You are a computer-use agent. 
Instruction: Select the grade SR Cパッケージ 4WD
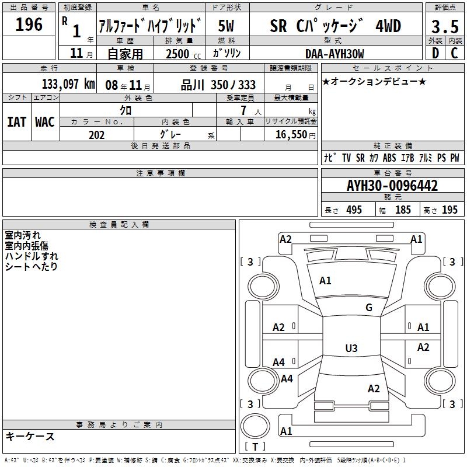tap(335, 26)
